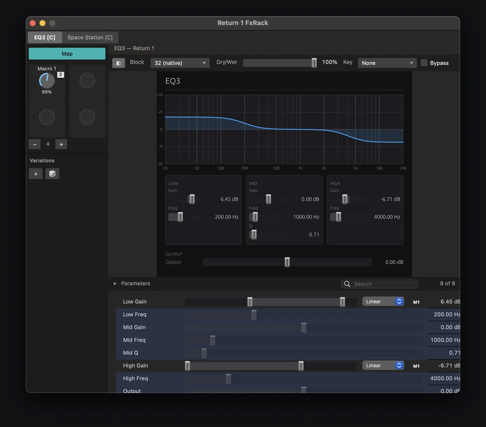Click the LOW Freq slider handle
The image size is (486, 427).
(x=180, y=217)
